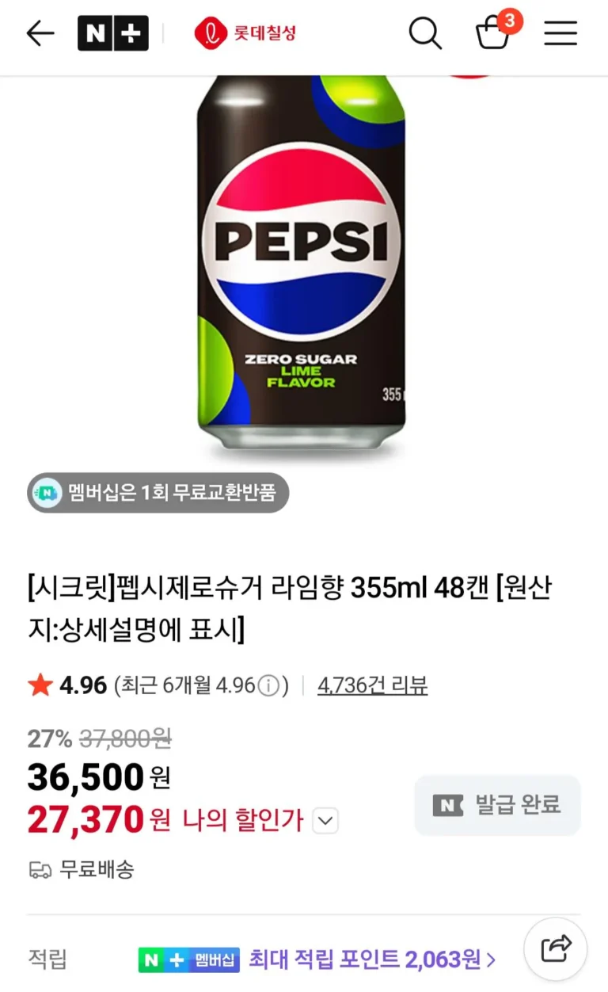
Task: Tap the Pepsi Zero Lime product image
Action: (301, 261)
